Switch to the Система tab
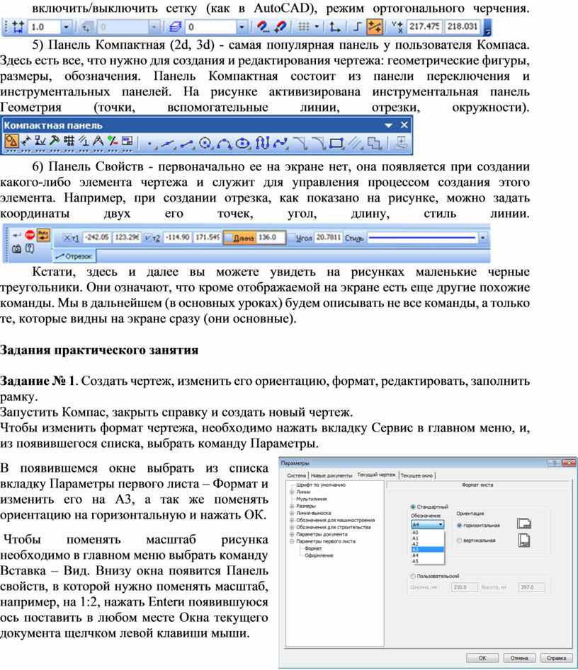578x670 pixels. point(297,475)
